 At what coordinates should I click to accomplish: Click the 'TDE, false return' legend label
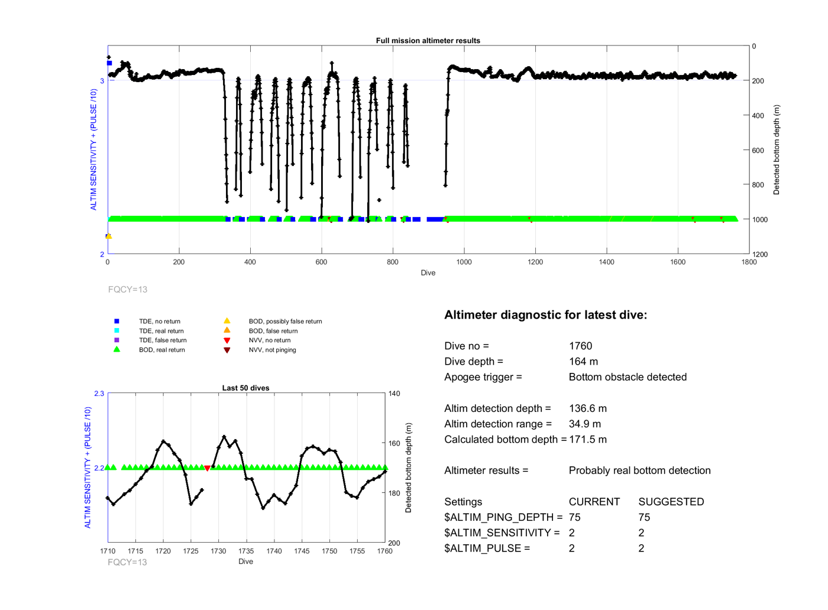(163, 340)
